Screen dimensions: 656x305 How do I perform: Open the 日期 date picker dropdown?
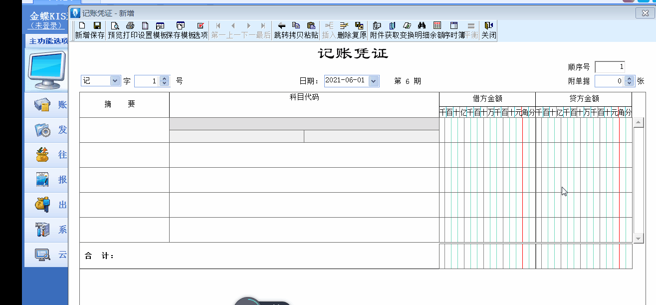click(374, 81)
